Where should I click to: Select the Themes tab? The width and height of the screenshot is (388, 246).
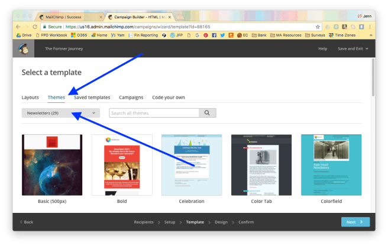click(56, 98)
